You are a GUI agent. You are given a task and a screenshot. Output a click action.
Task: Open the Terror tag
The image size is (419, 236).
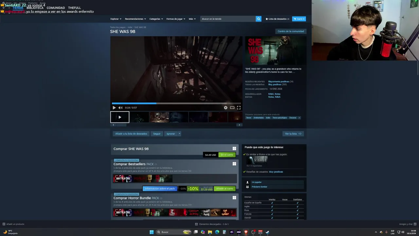249,118
